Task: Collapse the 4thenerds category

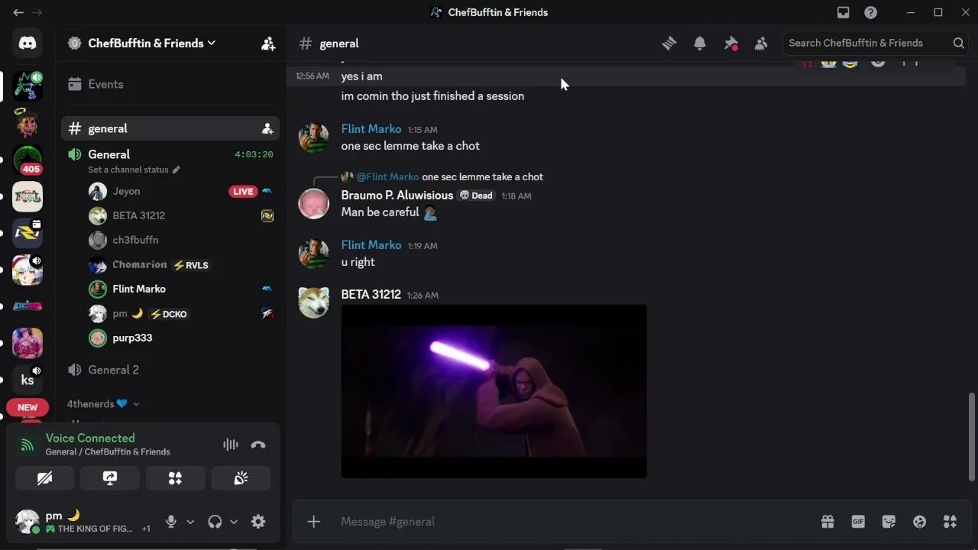Action: pos(103,404)
